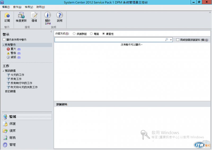Open the 動作(A) menu
The height and width of the screenshot is (150, 212).
tap(17, 7)
